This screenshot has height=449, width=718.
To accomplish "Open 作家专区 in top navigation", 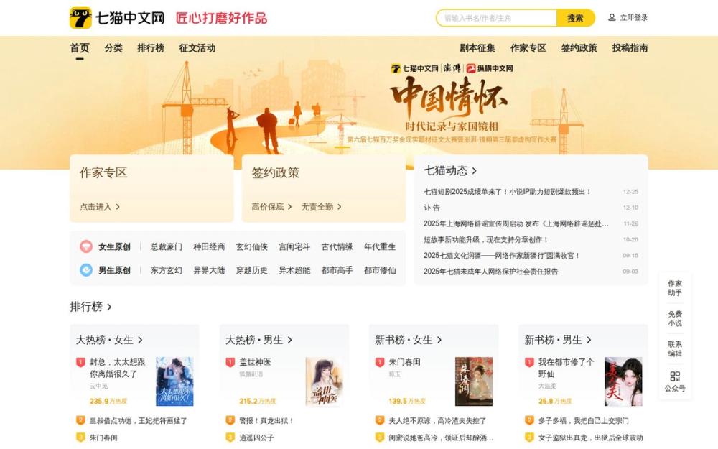I will point(528,47).
